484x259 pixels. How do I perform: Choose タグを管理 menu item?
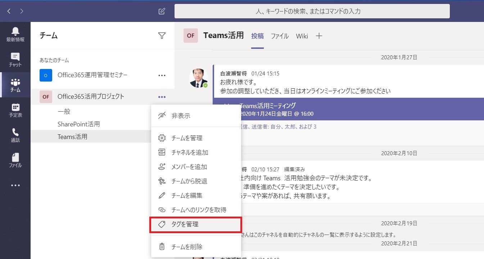(x=196, y=224)
